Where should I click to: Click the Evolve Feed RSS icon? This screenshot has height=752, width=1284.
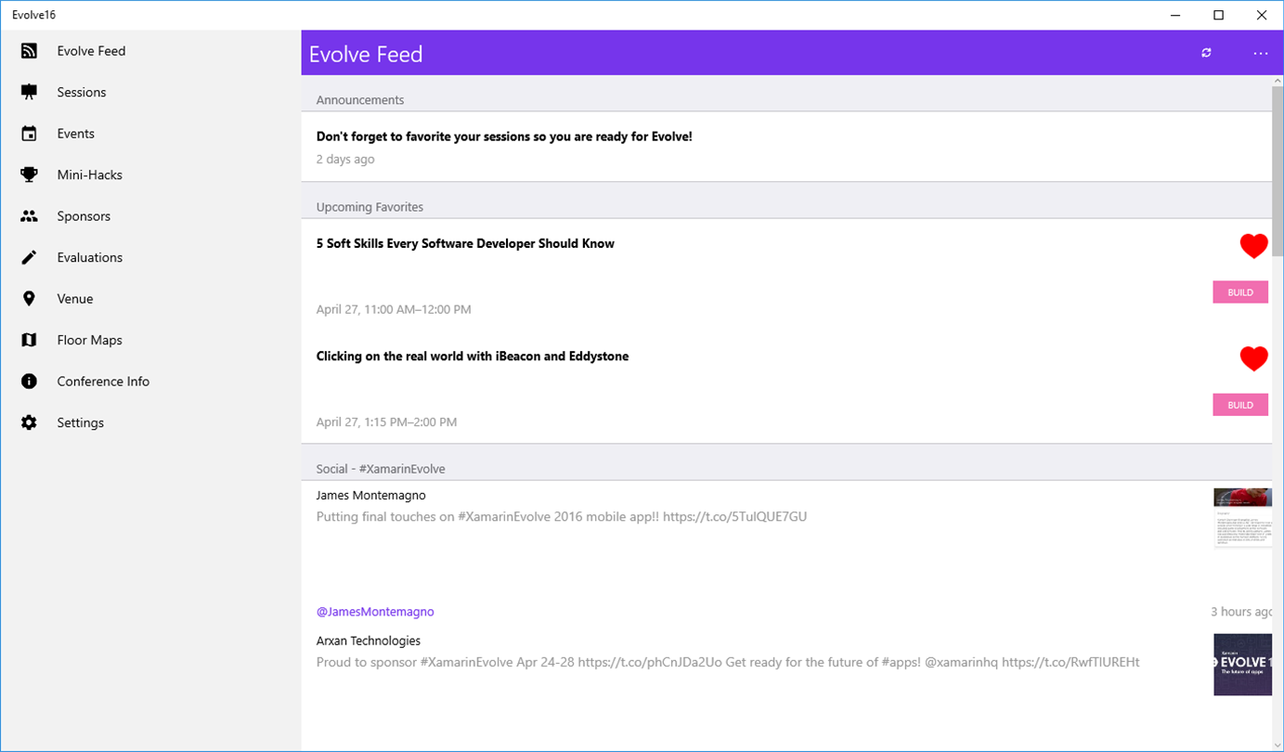click(x=29, y=51)
